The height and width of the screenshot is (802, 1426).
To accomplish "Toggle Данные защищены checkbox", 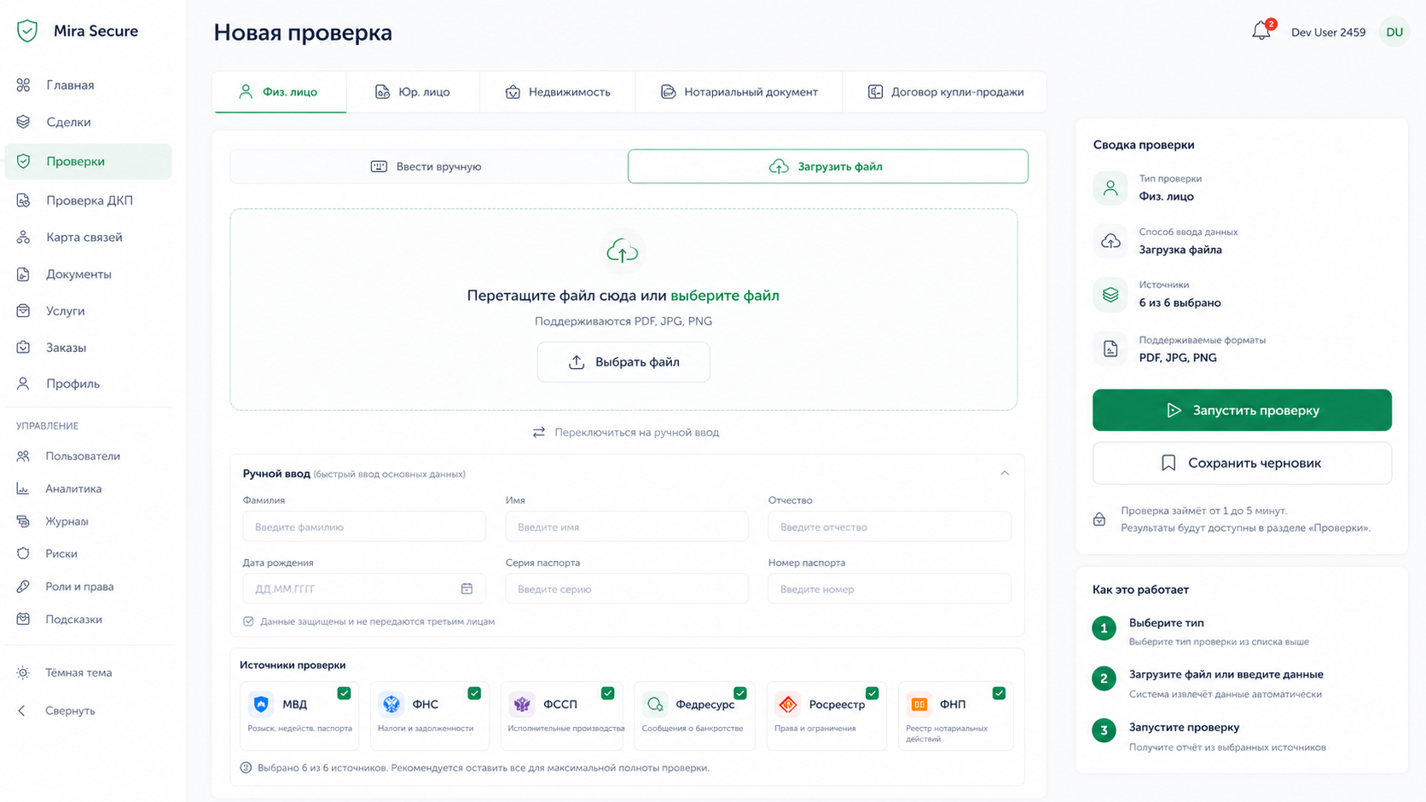I will 248,621.
